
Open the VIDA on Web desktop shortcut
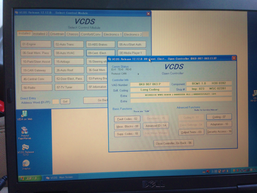(25, 115)
